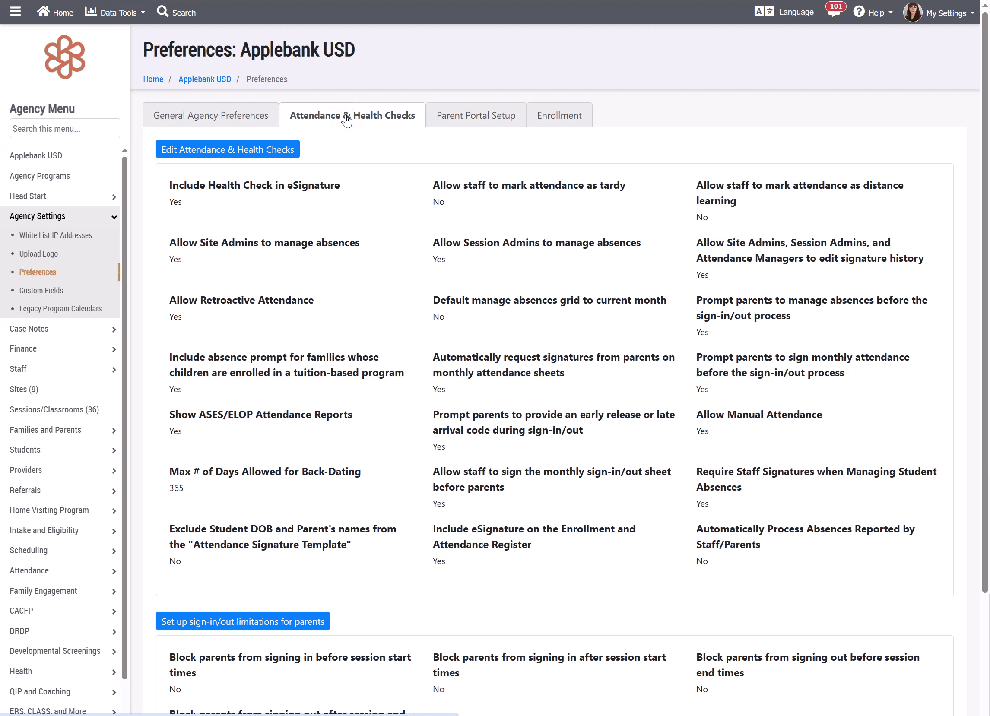Image resolution: width=990 pixels, height=716 pixels.
Task: Click Set up sign-in/out limitations button
Action: tap(243, 622)
